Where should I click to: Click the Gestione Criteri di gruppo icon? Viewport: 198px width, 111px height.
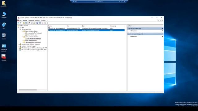[x=20, y=46]
